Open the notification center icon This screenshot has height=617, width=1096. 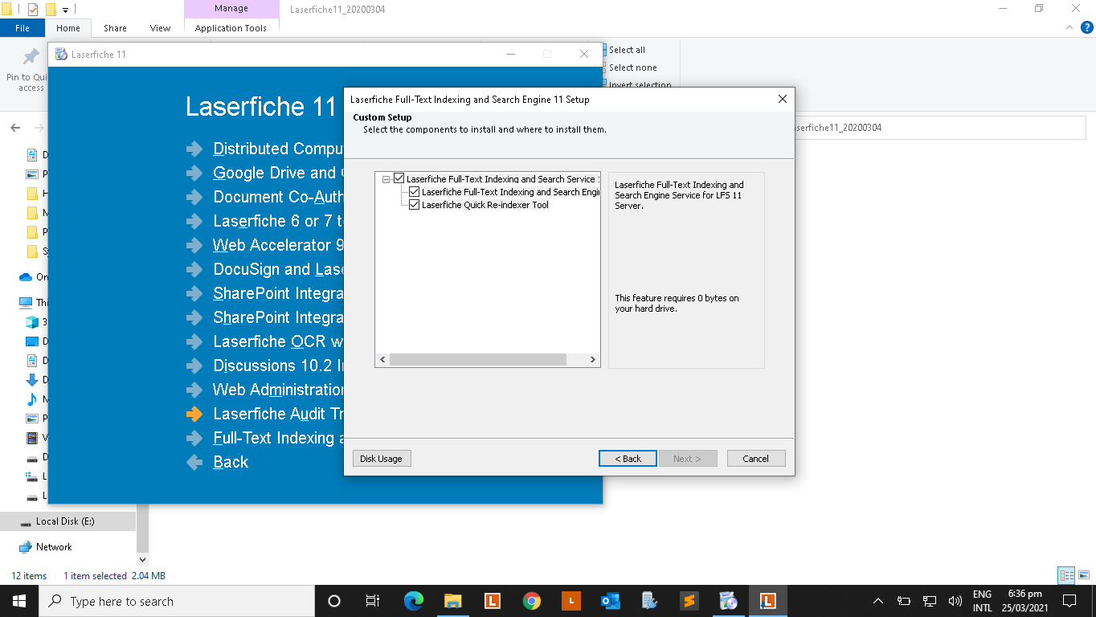1069,601
